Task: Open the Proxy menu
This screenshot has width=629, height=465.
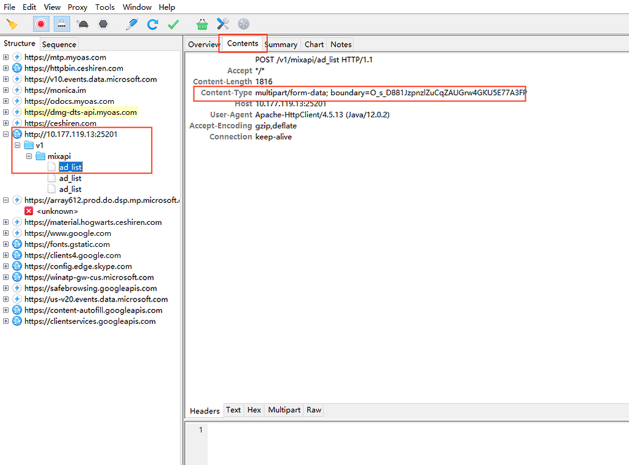Action: 77,7
